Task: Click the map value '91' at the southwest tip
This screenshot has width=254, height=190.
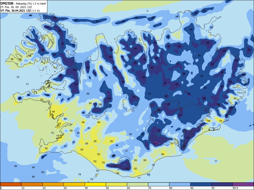Action: coord(43,157)
